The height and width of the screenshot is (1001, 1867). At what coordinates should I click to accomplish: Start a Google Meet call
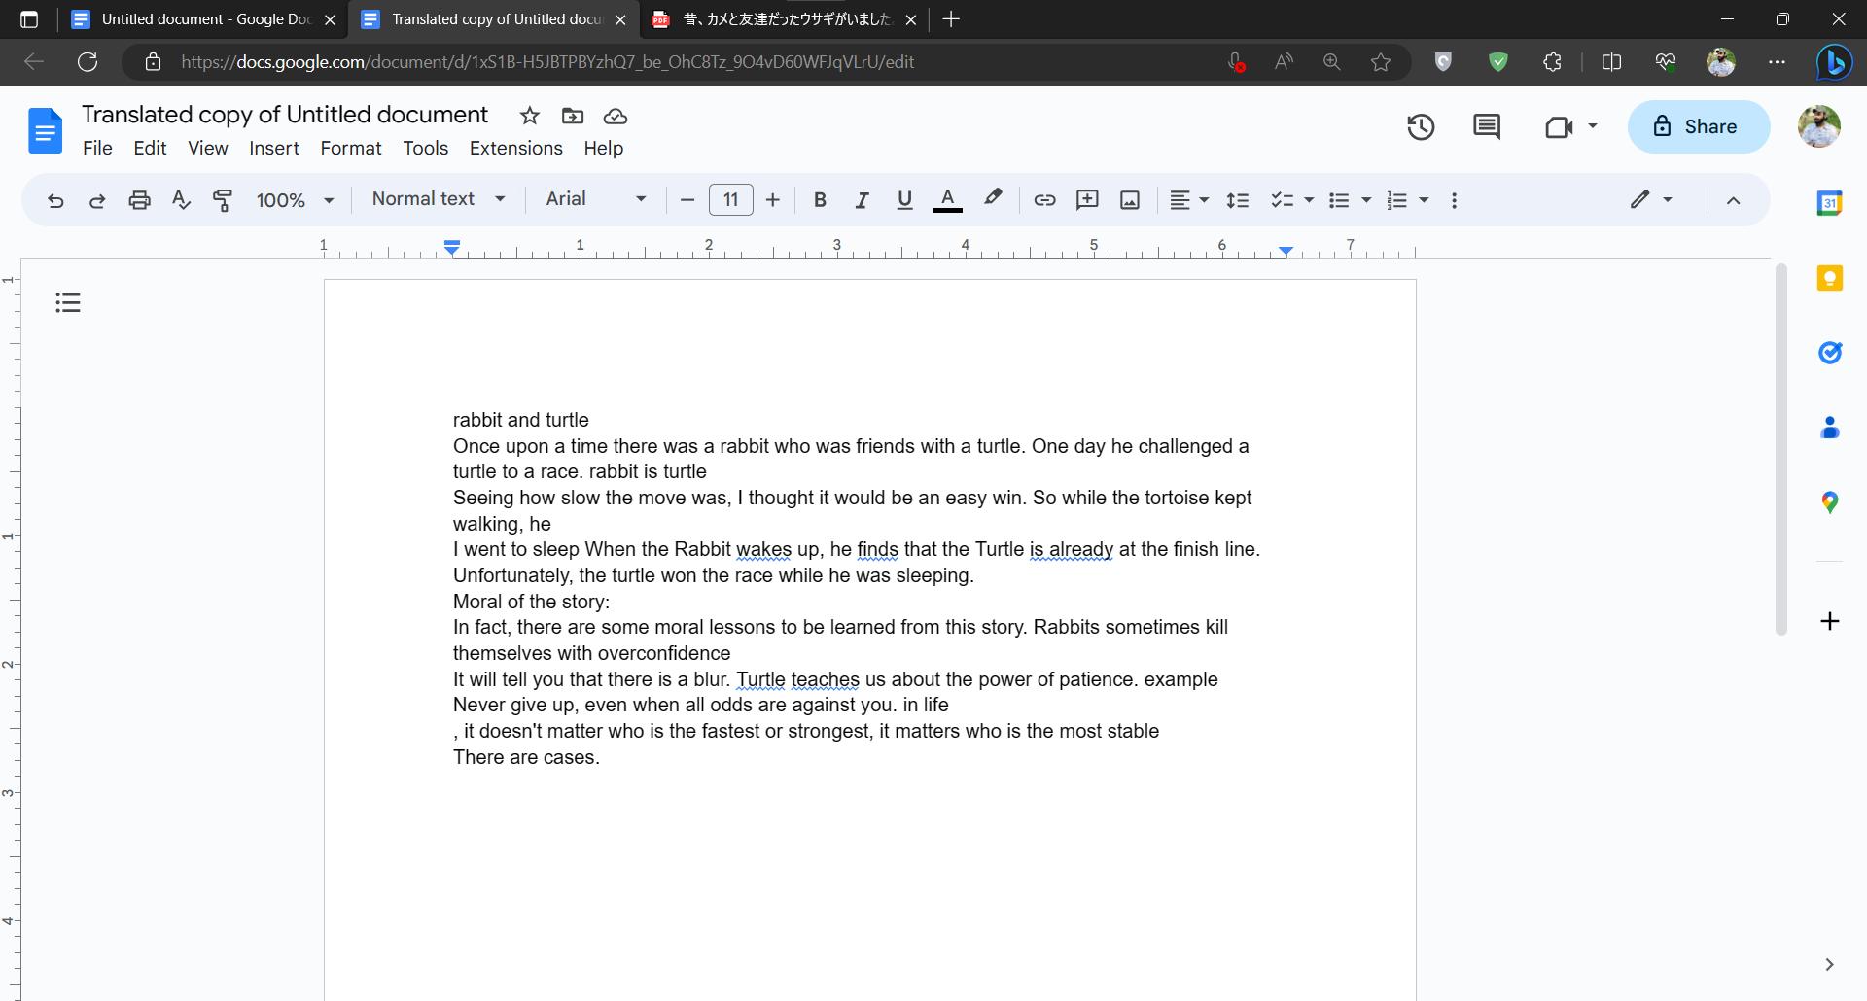point(1561,126)
